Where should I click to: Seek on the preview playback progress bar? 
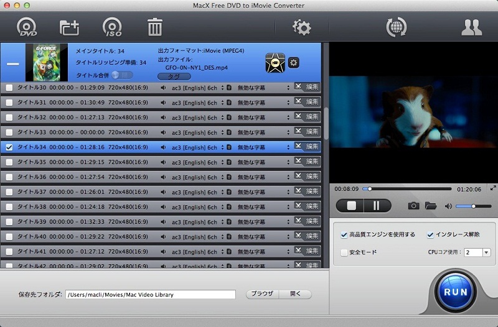(x=407, y=189)
